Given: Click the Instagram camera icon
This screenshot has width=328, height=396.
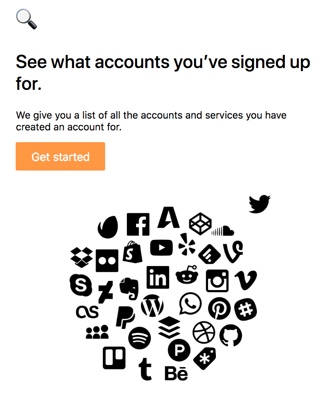Looking at the screenshot, I should pyautogui.click(x=217, y=280).
